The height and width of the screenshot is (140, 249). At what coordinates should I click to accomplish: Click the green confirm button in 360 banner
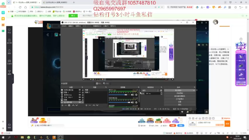73,16
